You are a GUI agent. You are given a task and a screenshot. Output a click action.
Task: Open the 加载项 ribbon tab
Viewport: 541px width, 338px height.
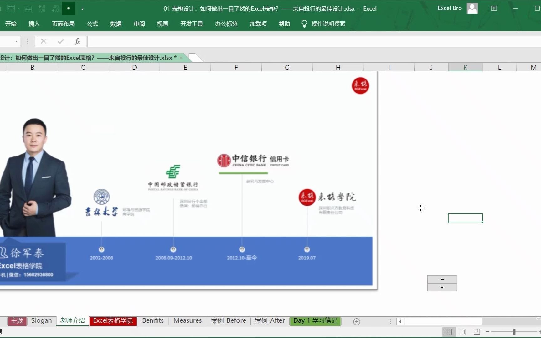[x=258, y=24]
